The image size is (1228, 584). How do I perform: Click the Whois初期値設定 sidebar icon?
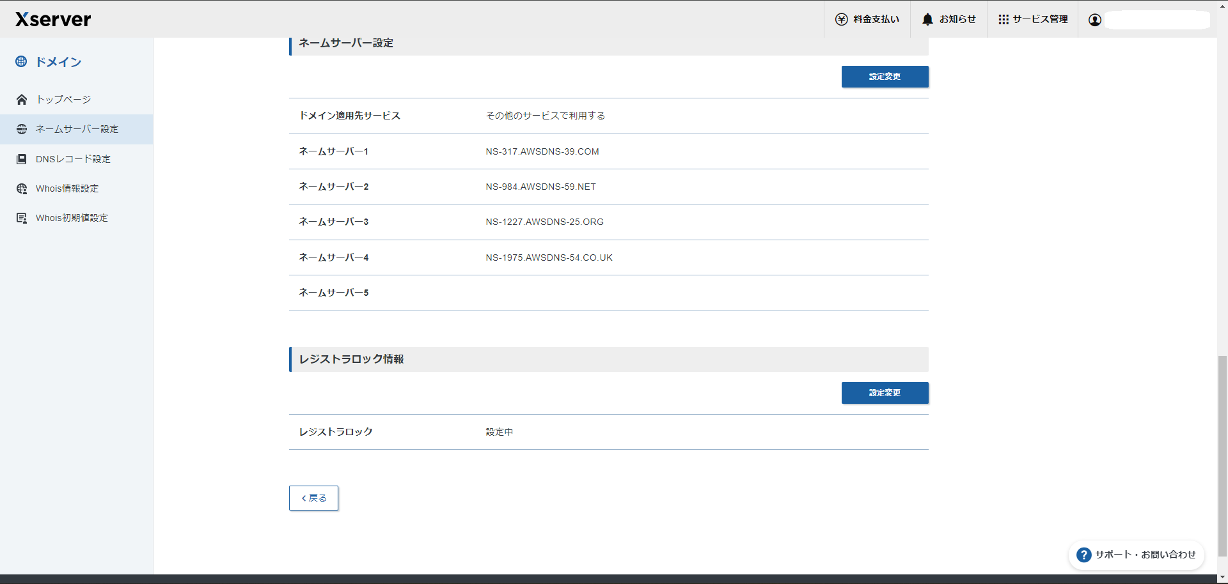pos(22,218)
